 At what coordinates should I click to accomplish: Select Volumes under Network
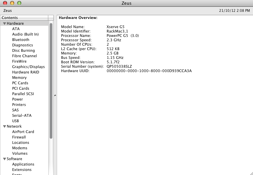click(x=20, y=153)
